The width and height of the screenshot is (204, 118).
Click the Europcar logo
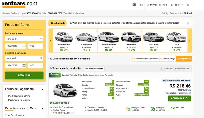pyautogui.click(x=55, y=75)
